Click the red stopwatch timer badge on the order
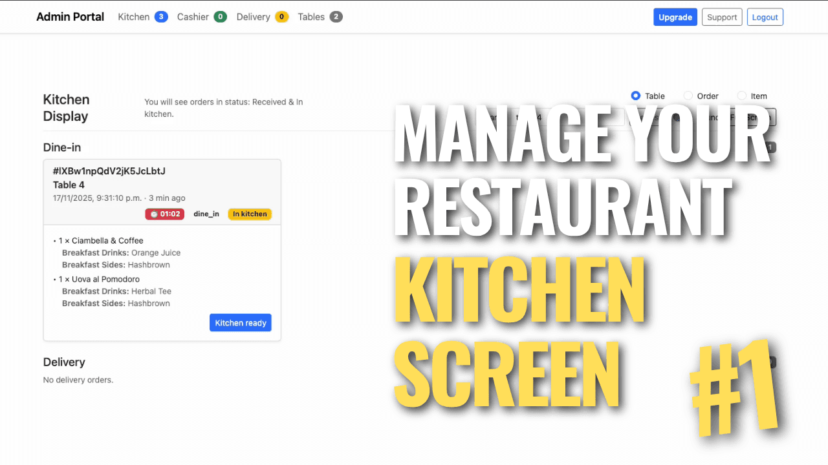 164,214
